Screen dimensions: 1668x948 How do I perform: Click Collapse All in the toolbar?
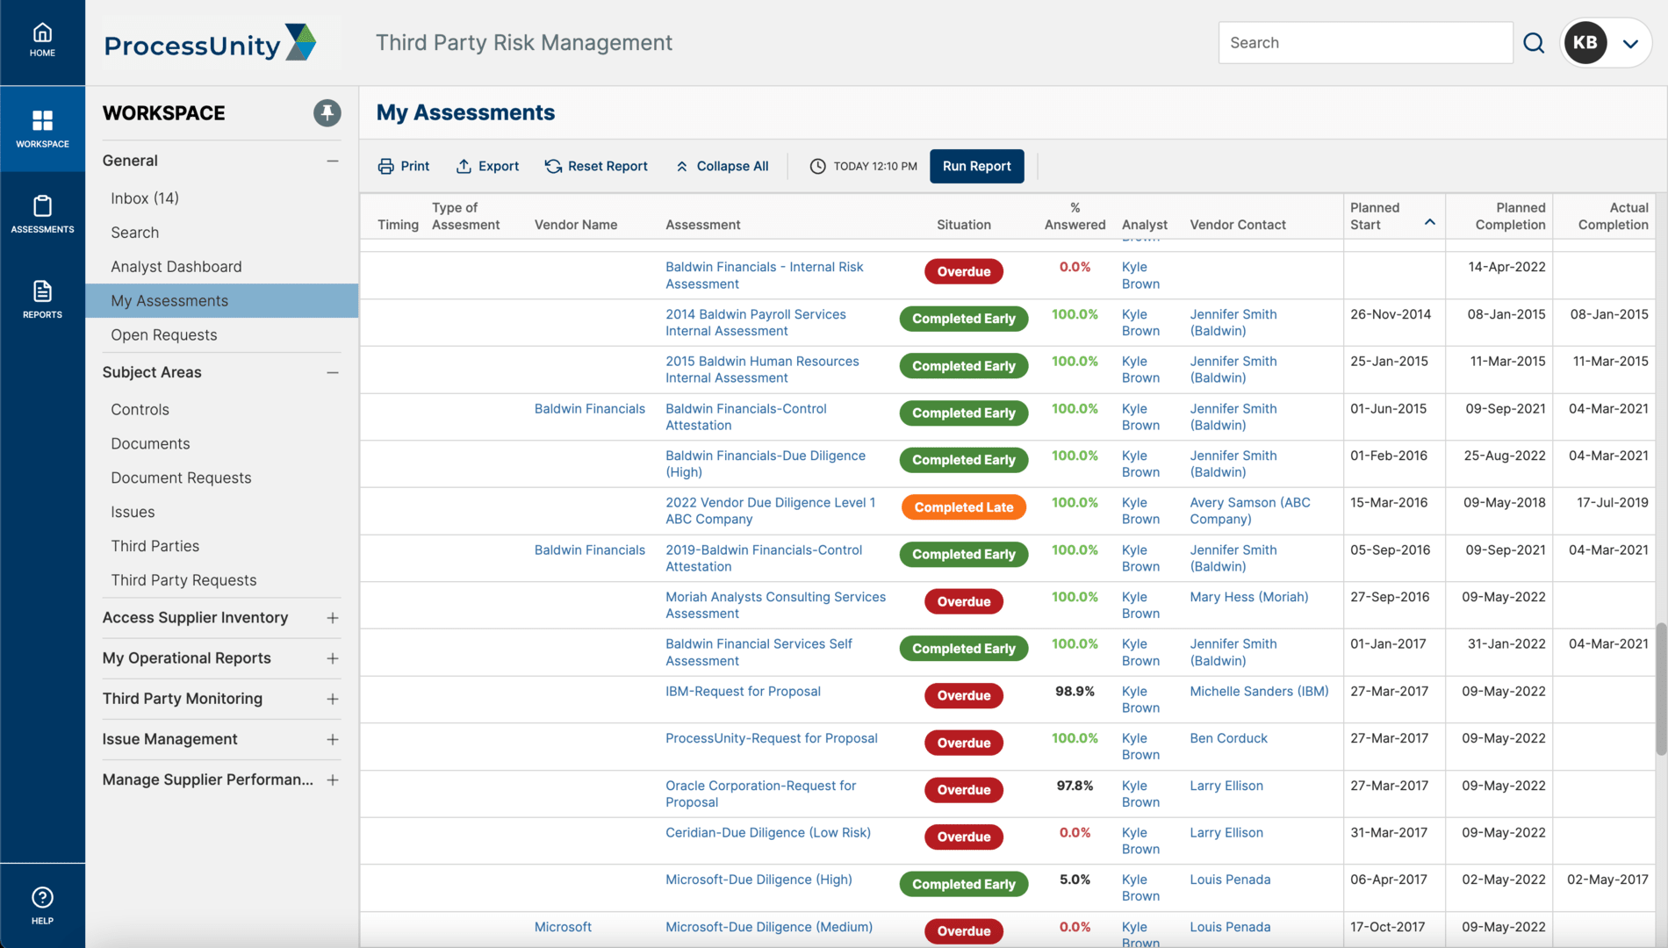[722, 166]
